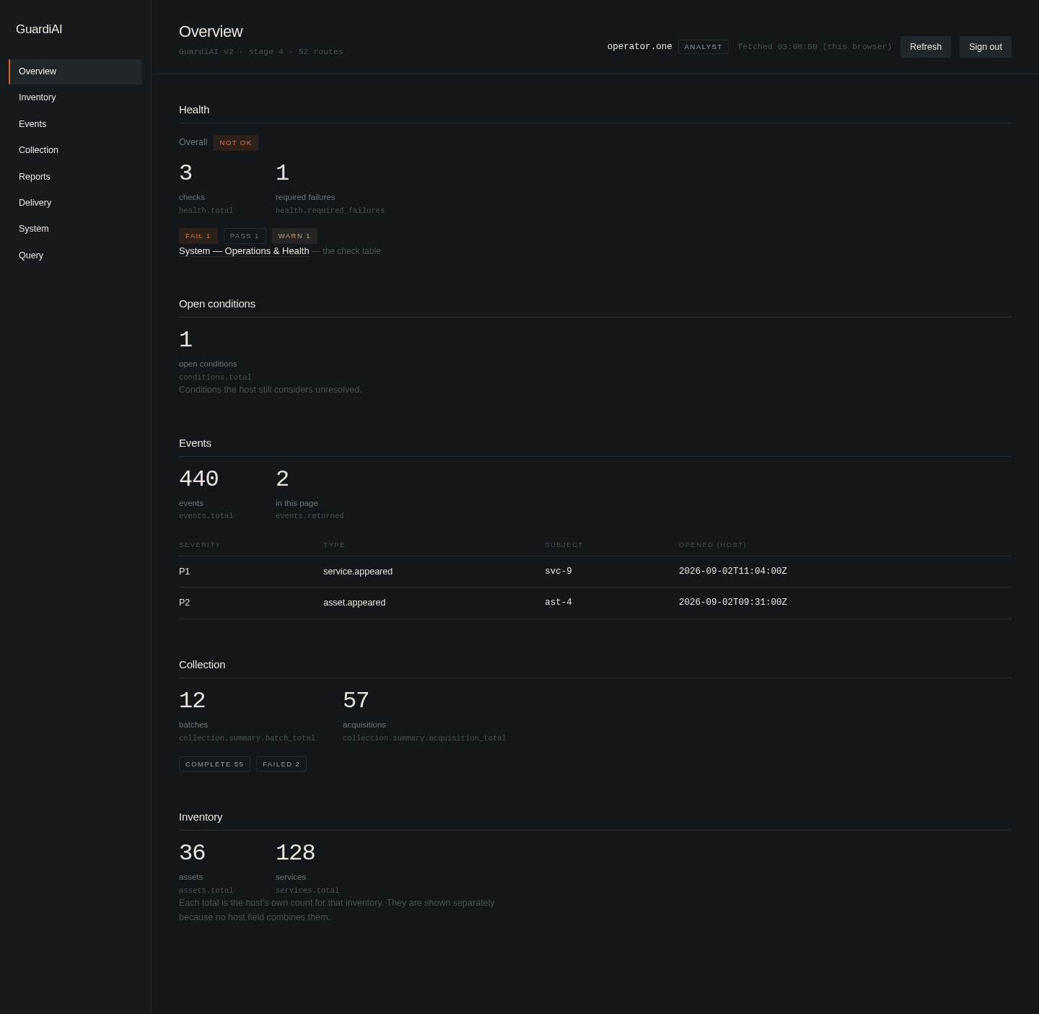Image resolution: width=1039 pixels, height=1014 pixels.
Task: Click the P1 severity cell
Action: 185,572
